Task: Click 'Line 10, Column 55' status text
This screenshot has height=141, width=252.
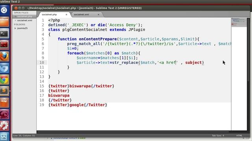Action: click(x=24, y=136)
